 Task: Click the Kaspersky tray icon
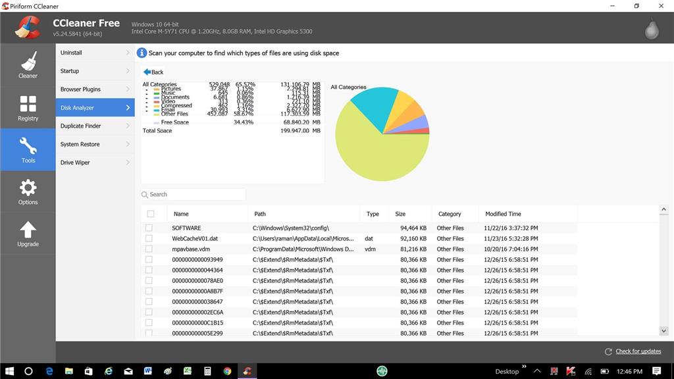(571, 371)
